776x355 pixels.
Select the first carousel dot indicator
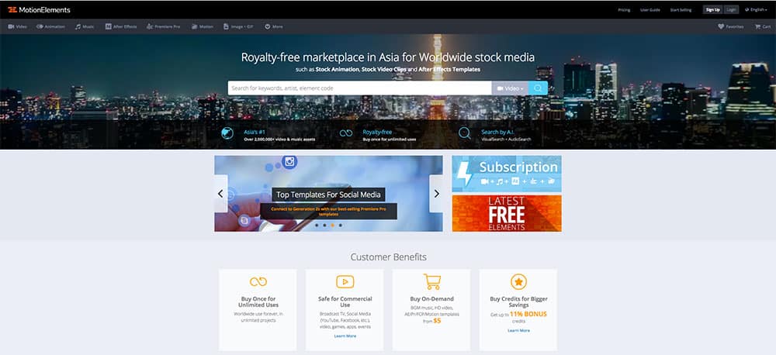[317, 225]
